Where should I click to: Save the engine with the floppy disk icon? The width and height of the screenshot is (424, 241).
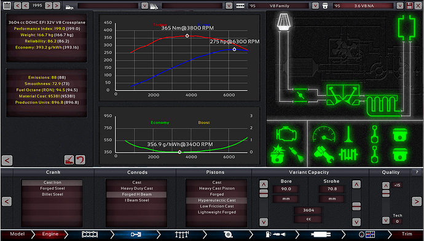[x=409, y=6]
